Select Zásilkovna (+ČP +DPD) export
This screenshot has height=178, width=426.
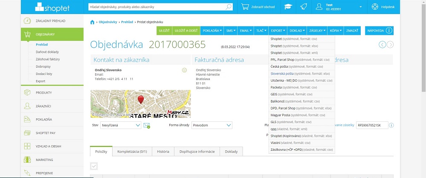pos(301,149)
